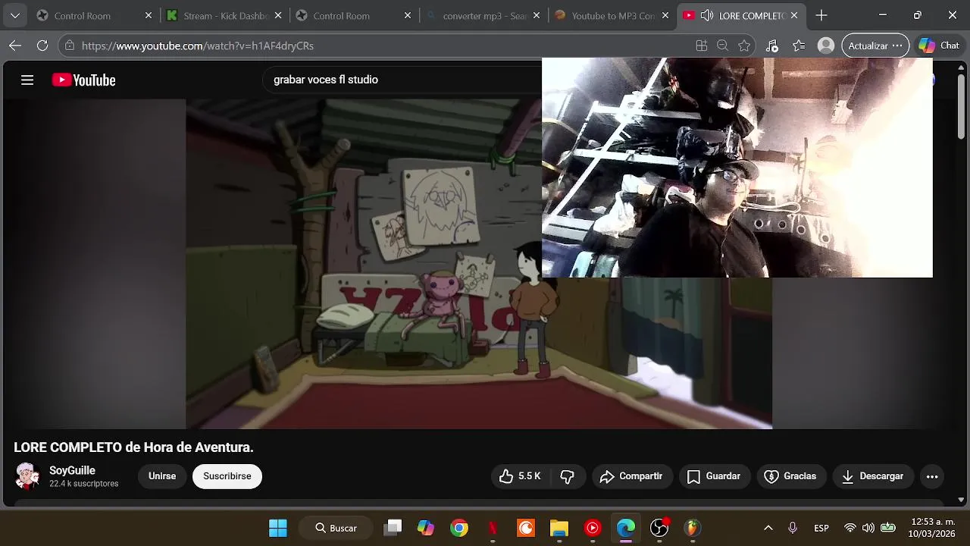
Task: Open the volume speaker tray icon
Action: coord(868,528)
